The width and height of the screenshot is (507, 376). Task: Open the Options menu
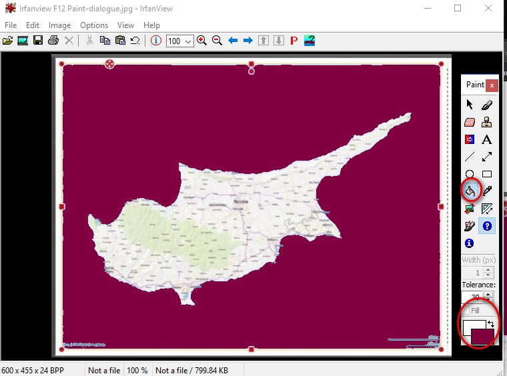94,25
